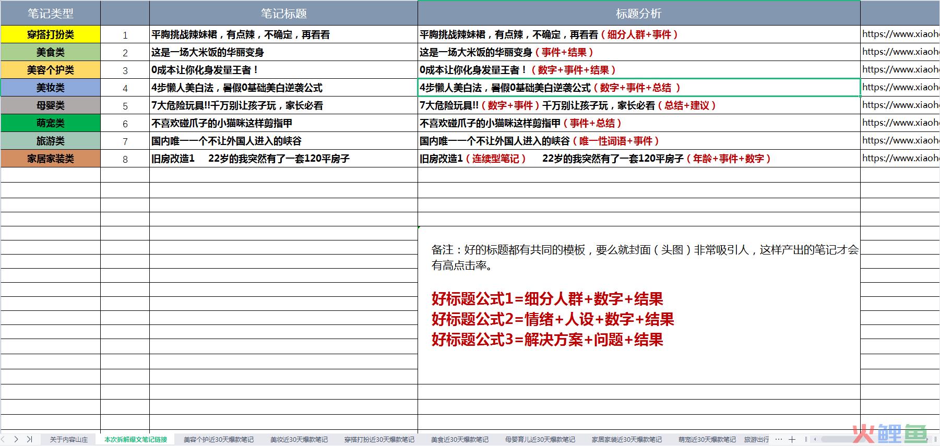Select analysis cell with （唯一性词语+事件）
Image resolution: width=940 pixels, height=446 pixels.
pos(639,141)
